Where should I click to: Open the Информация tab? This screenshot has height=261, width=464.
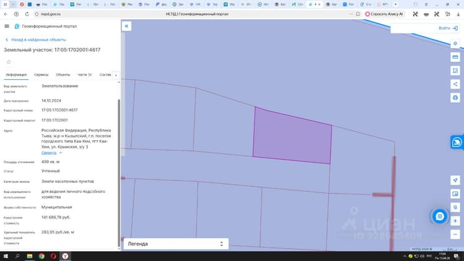[x=16, y=75]
